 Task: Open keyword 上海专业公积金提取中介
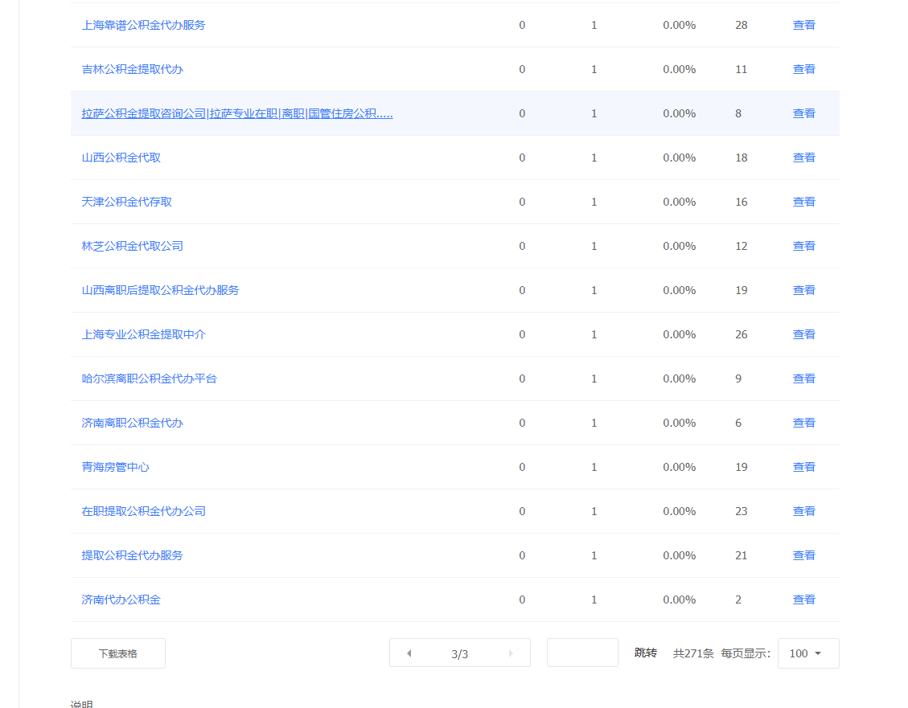144,334
